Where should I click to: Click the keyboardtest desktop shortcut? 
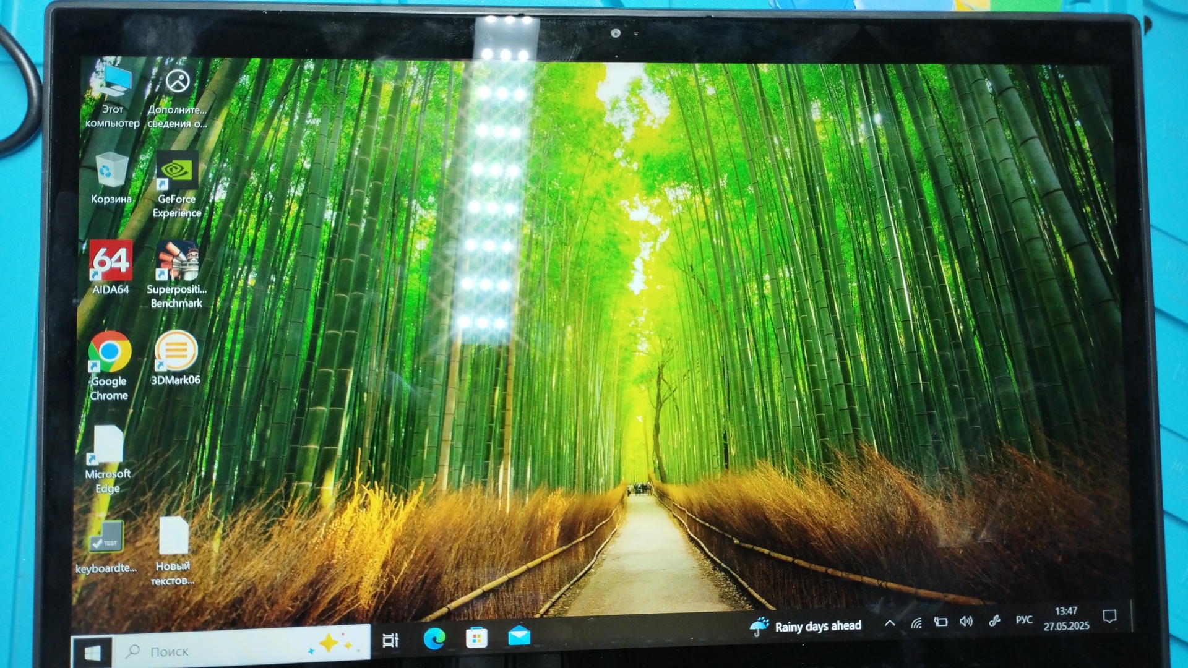tap(106, 537)
